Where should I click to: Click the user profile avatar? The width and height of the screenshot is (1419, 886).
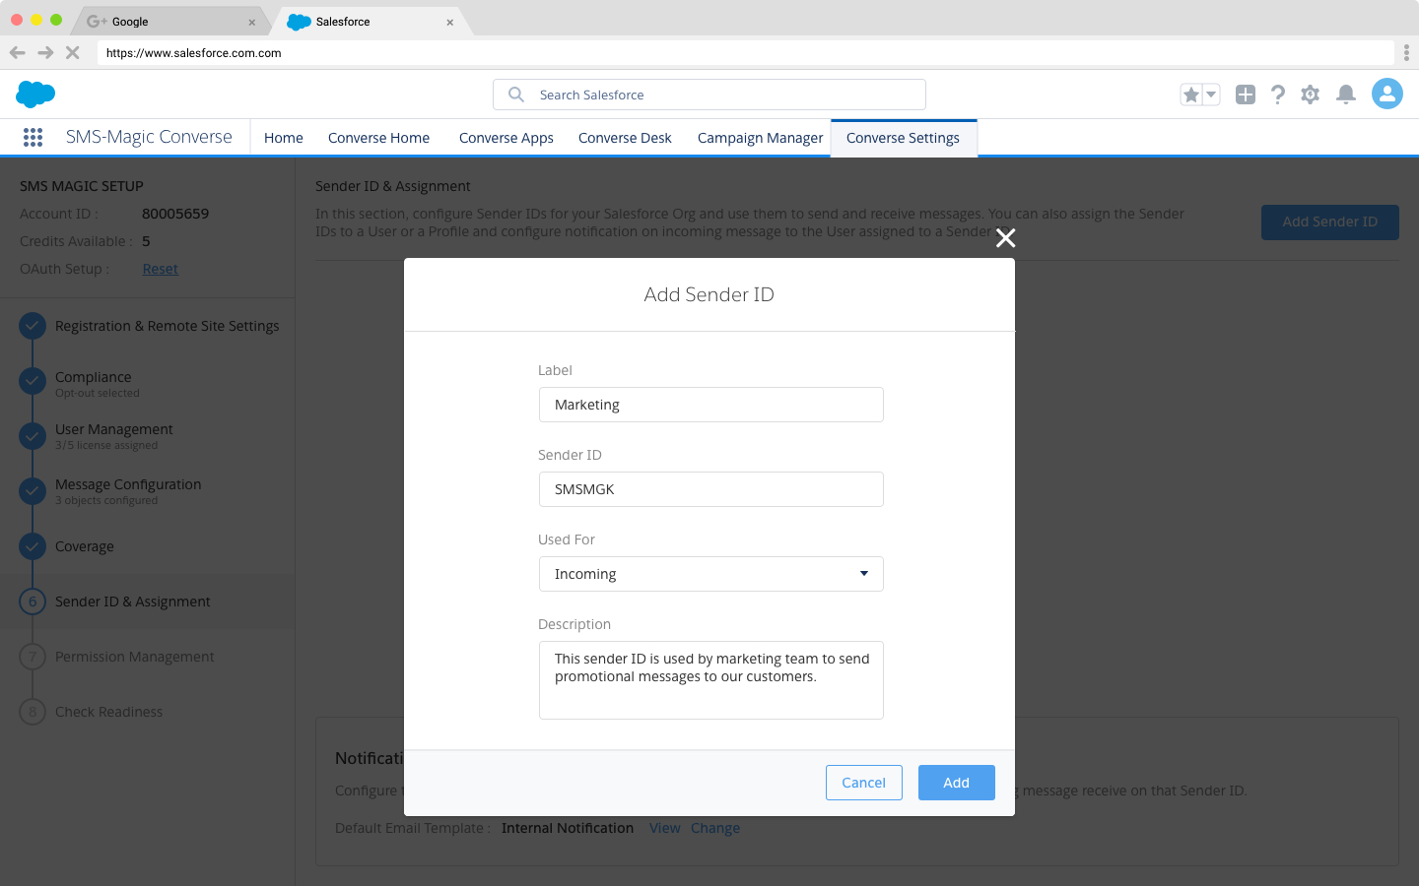coord(1387,94)
